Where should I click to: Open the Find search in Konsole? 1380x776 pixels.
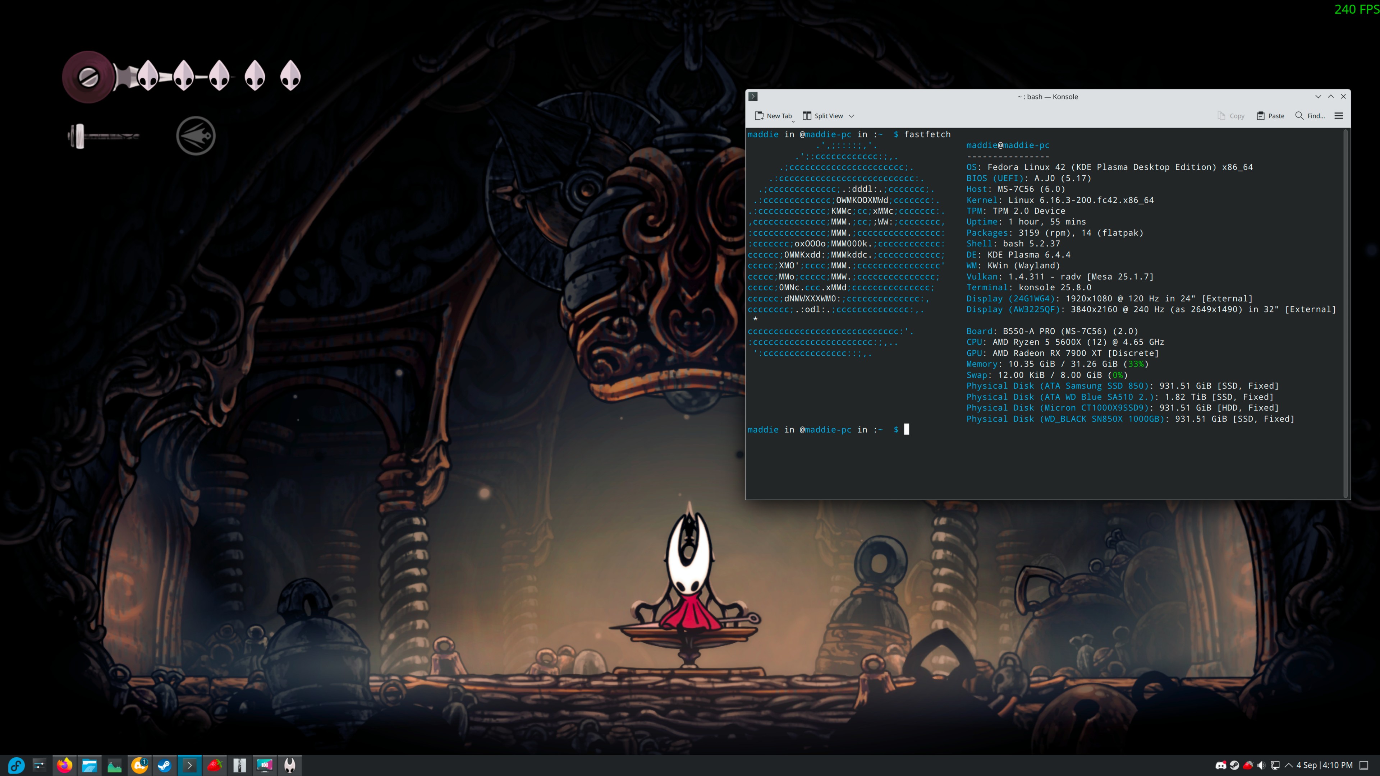(x=1310, y=116)
